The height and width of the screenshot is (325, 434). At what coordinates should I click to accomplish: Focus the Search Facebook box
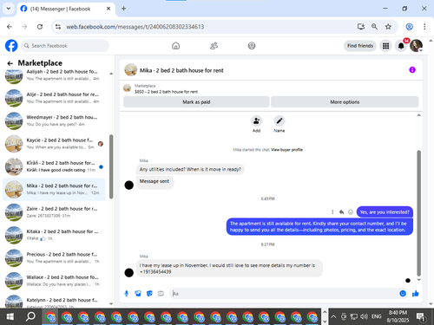[65, 46]
